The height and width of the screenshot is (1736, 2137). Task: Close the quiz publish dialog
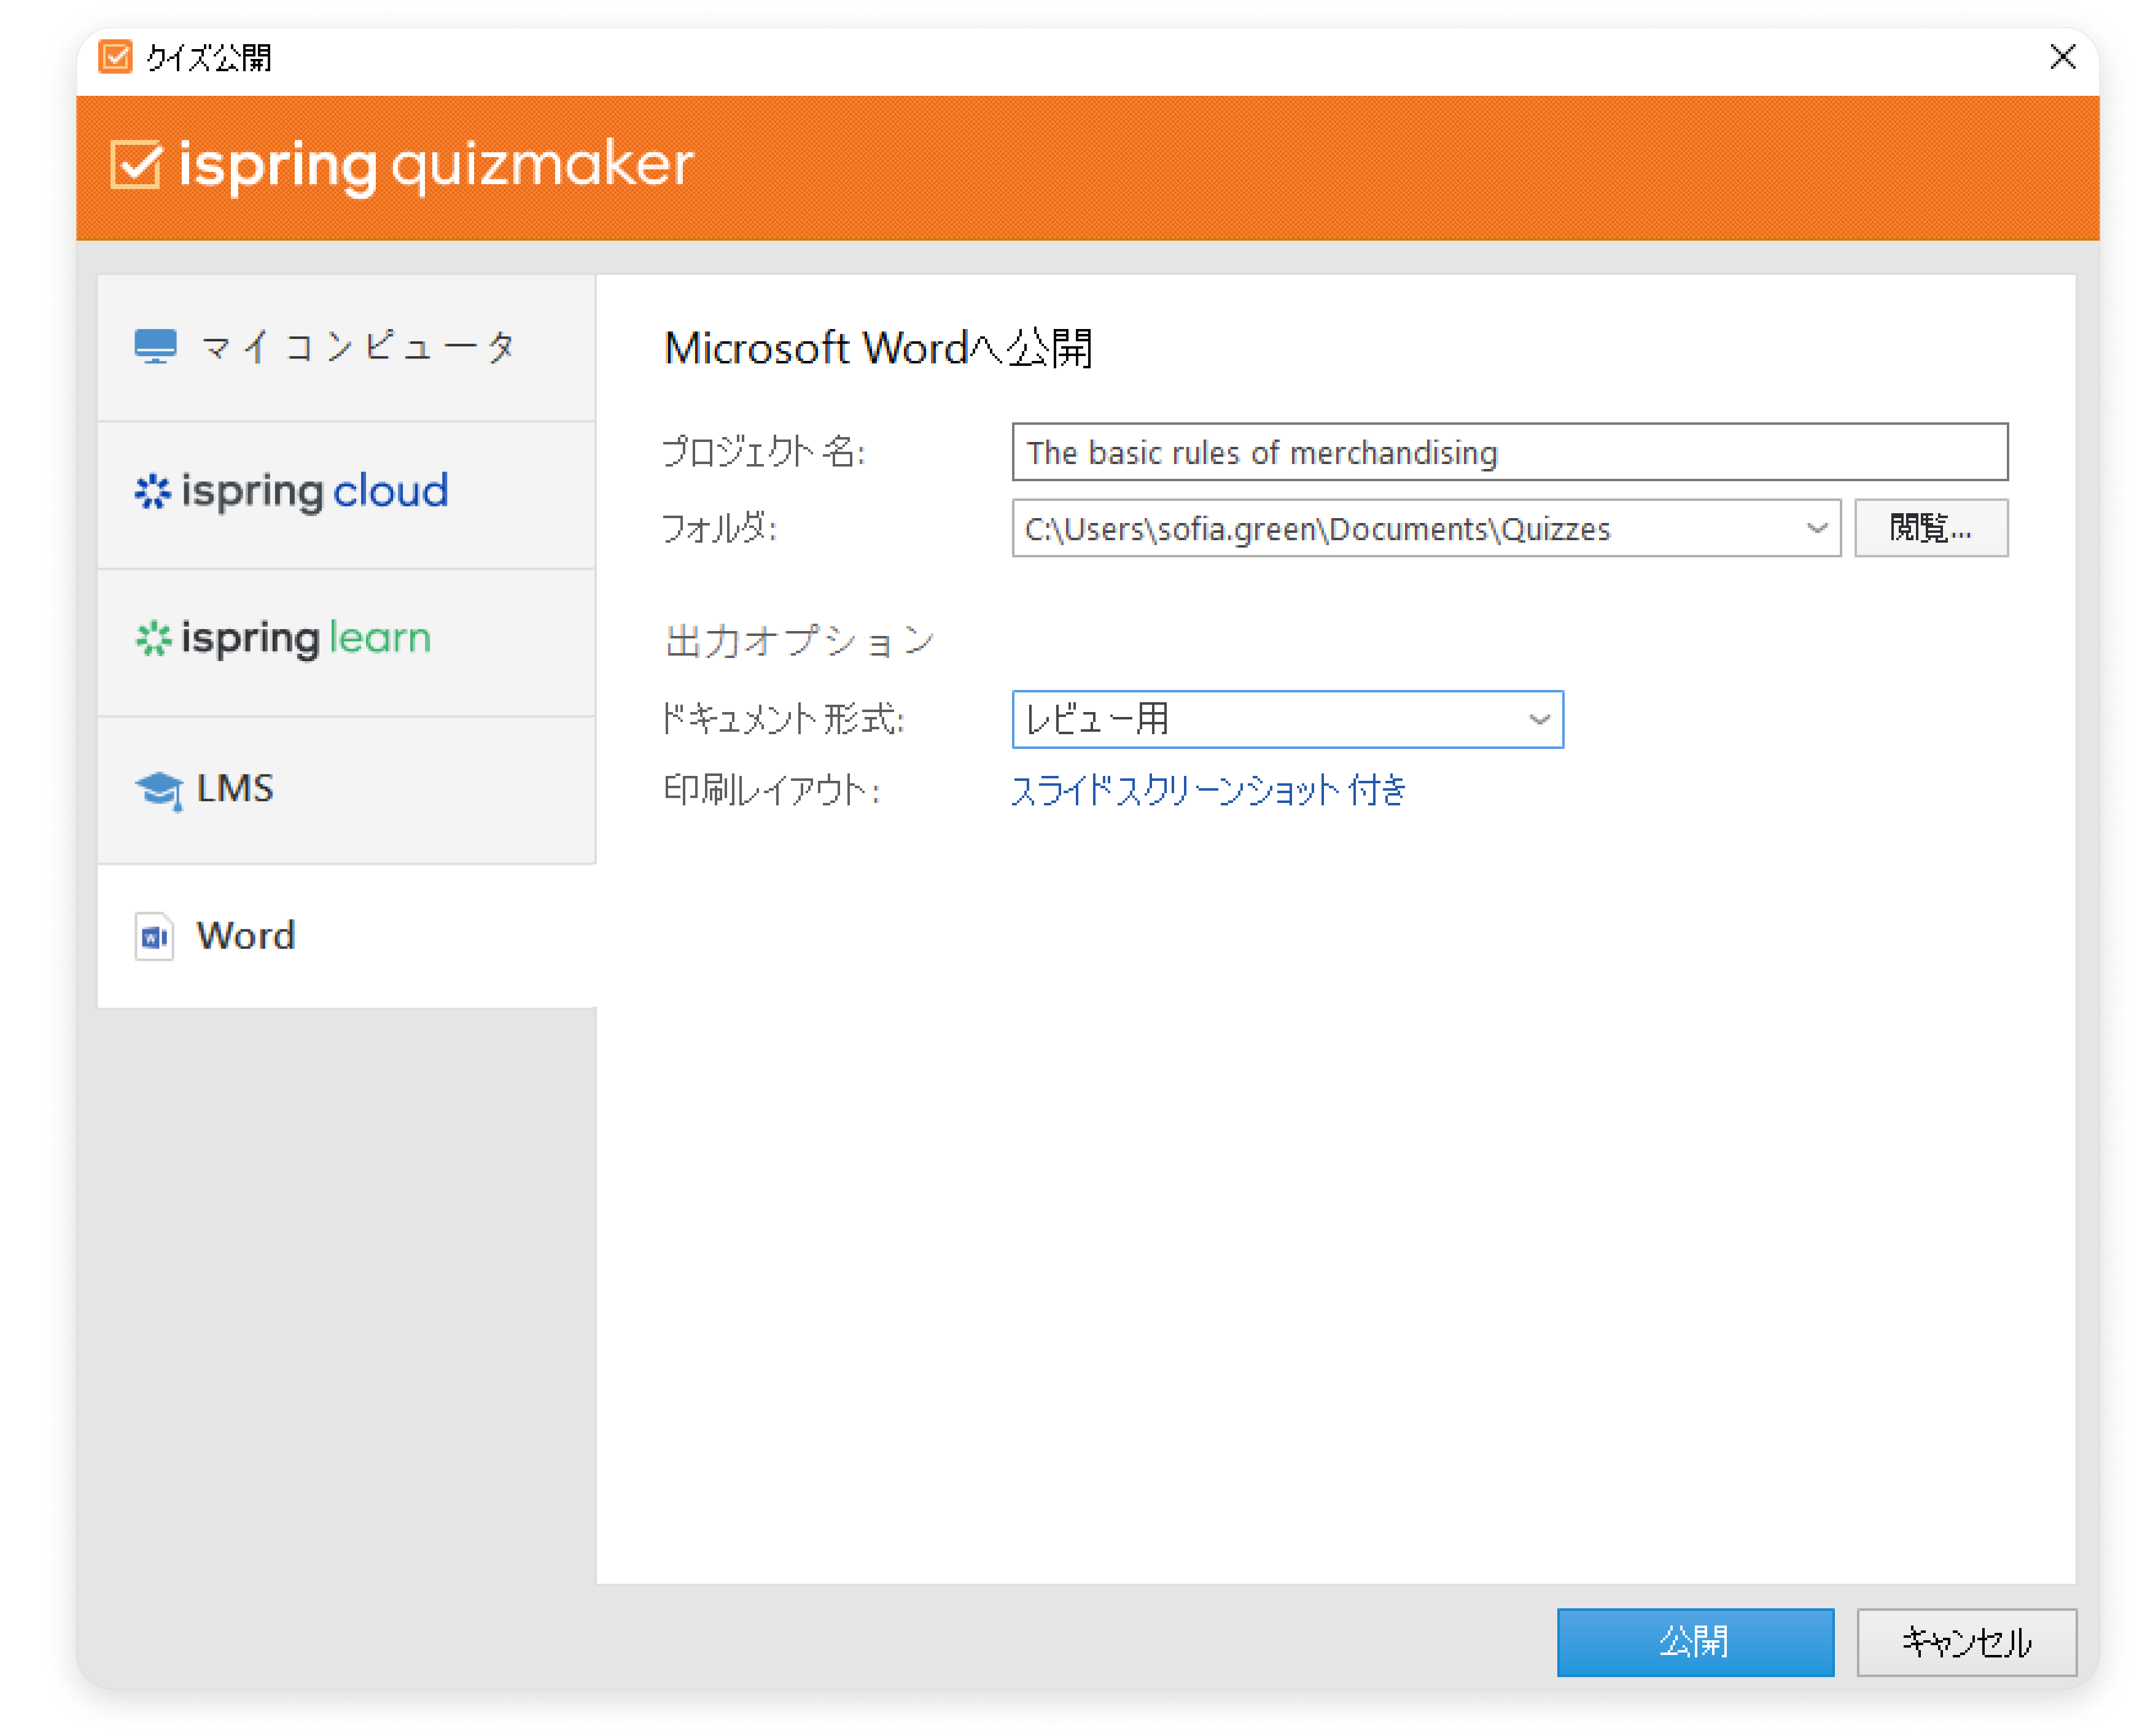point(2062,57)
